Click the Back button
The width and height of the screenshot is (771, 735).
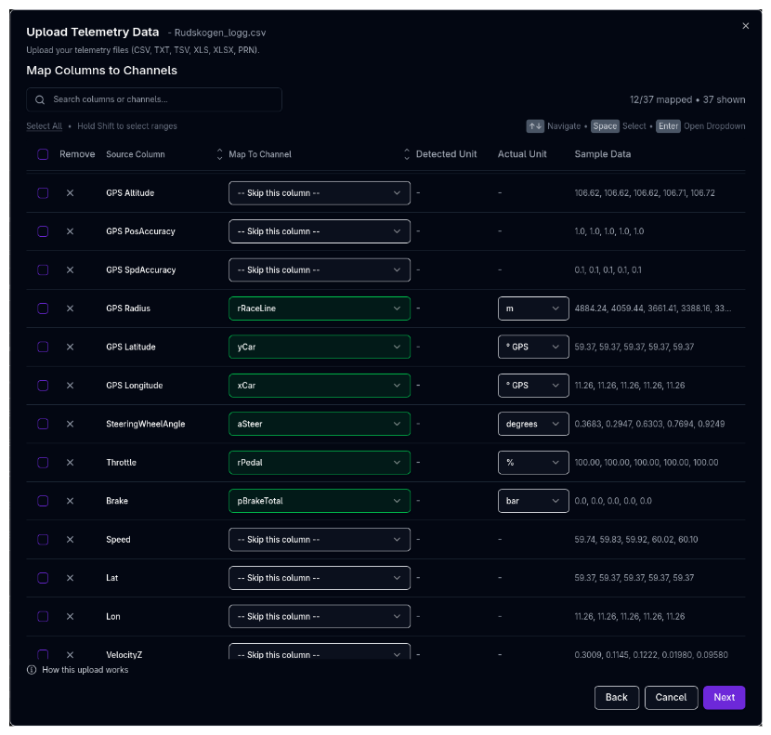617,697
